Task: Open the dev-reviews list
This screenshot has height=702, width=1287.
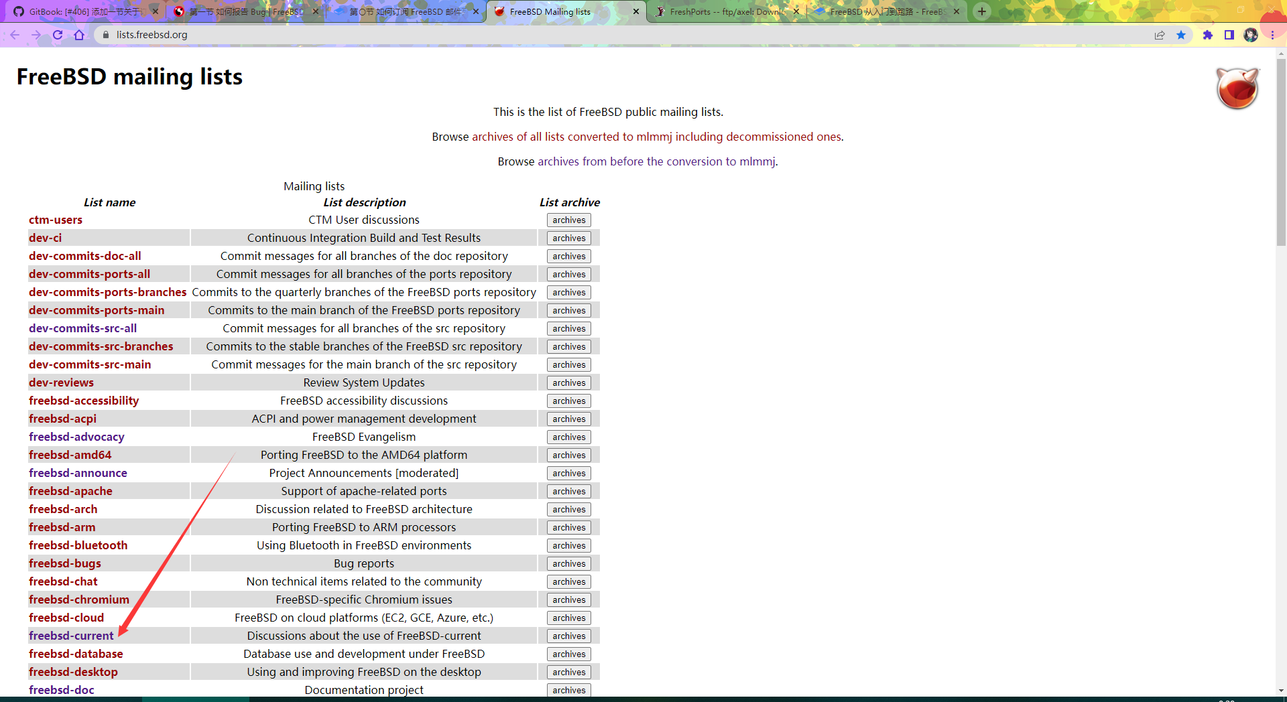Action: point(62,382)
